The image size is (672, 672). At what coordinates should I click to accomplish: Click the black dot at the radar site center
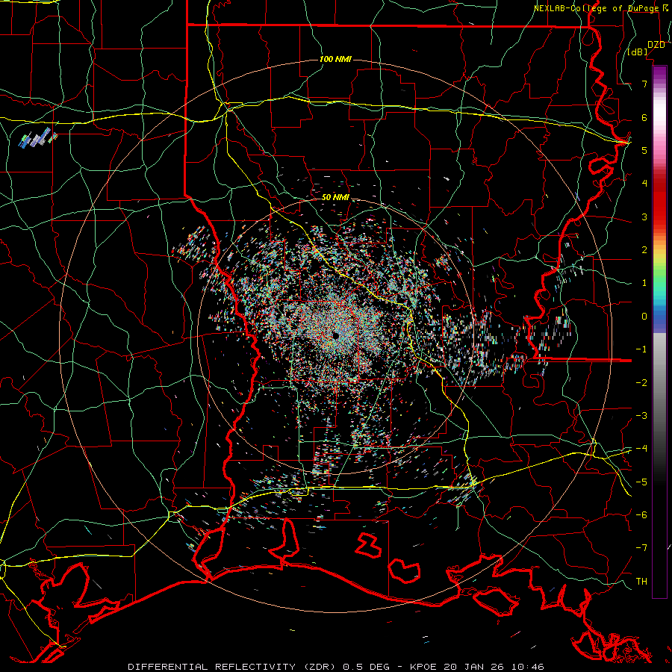(335, 335)
